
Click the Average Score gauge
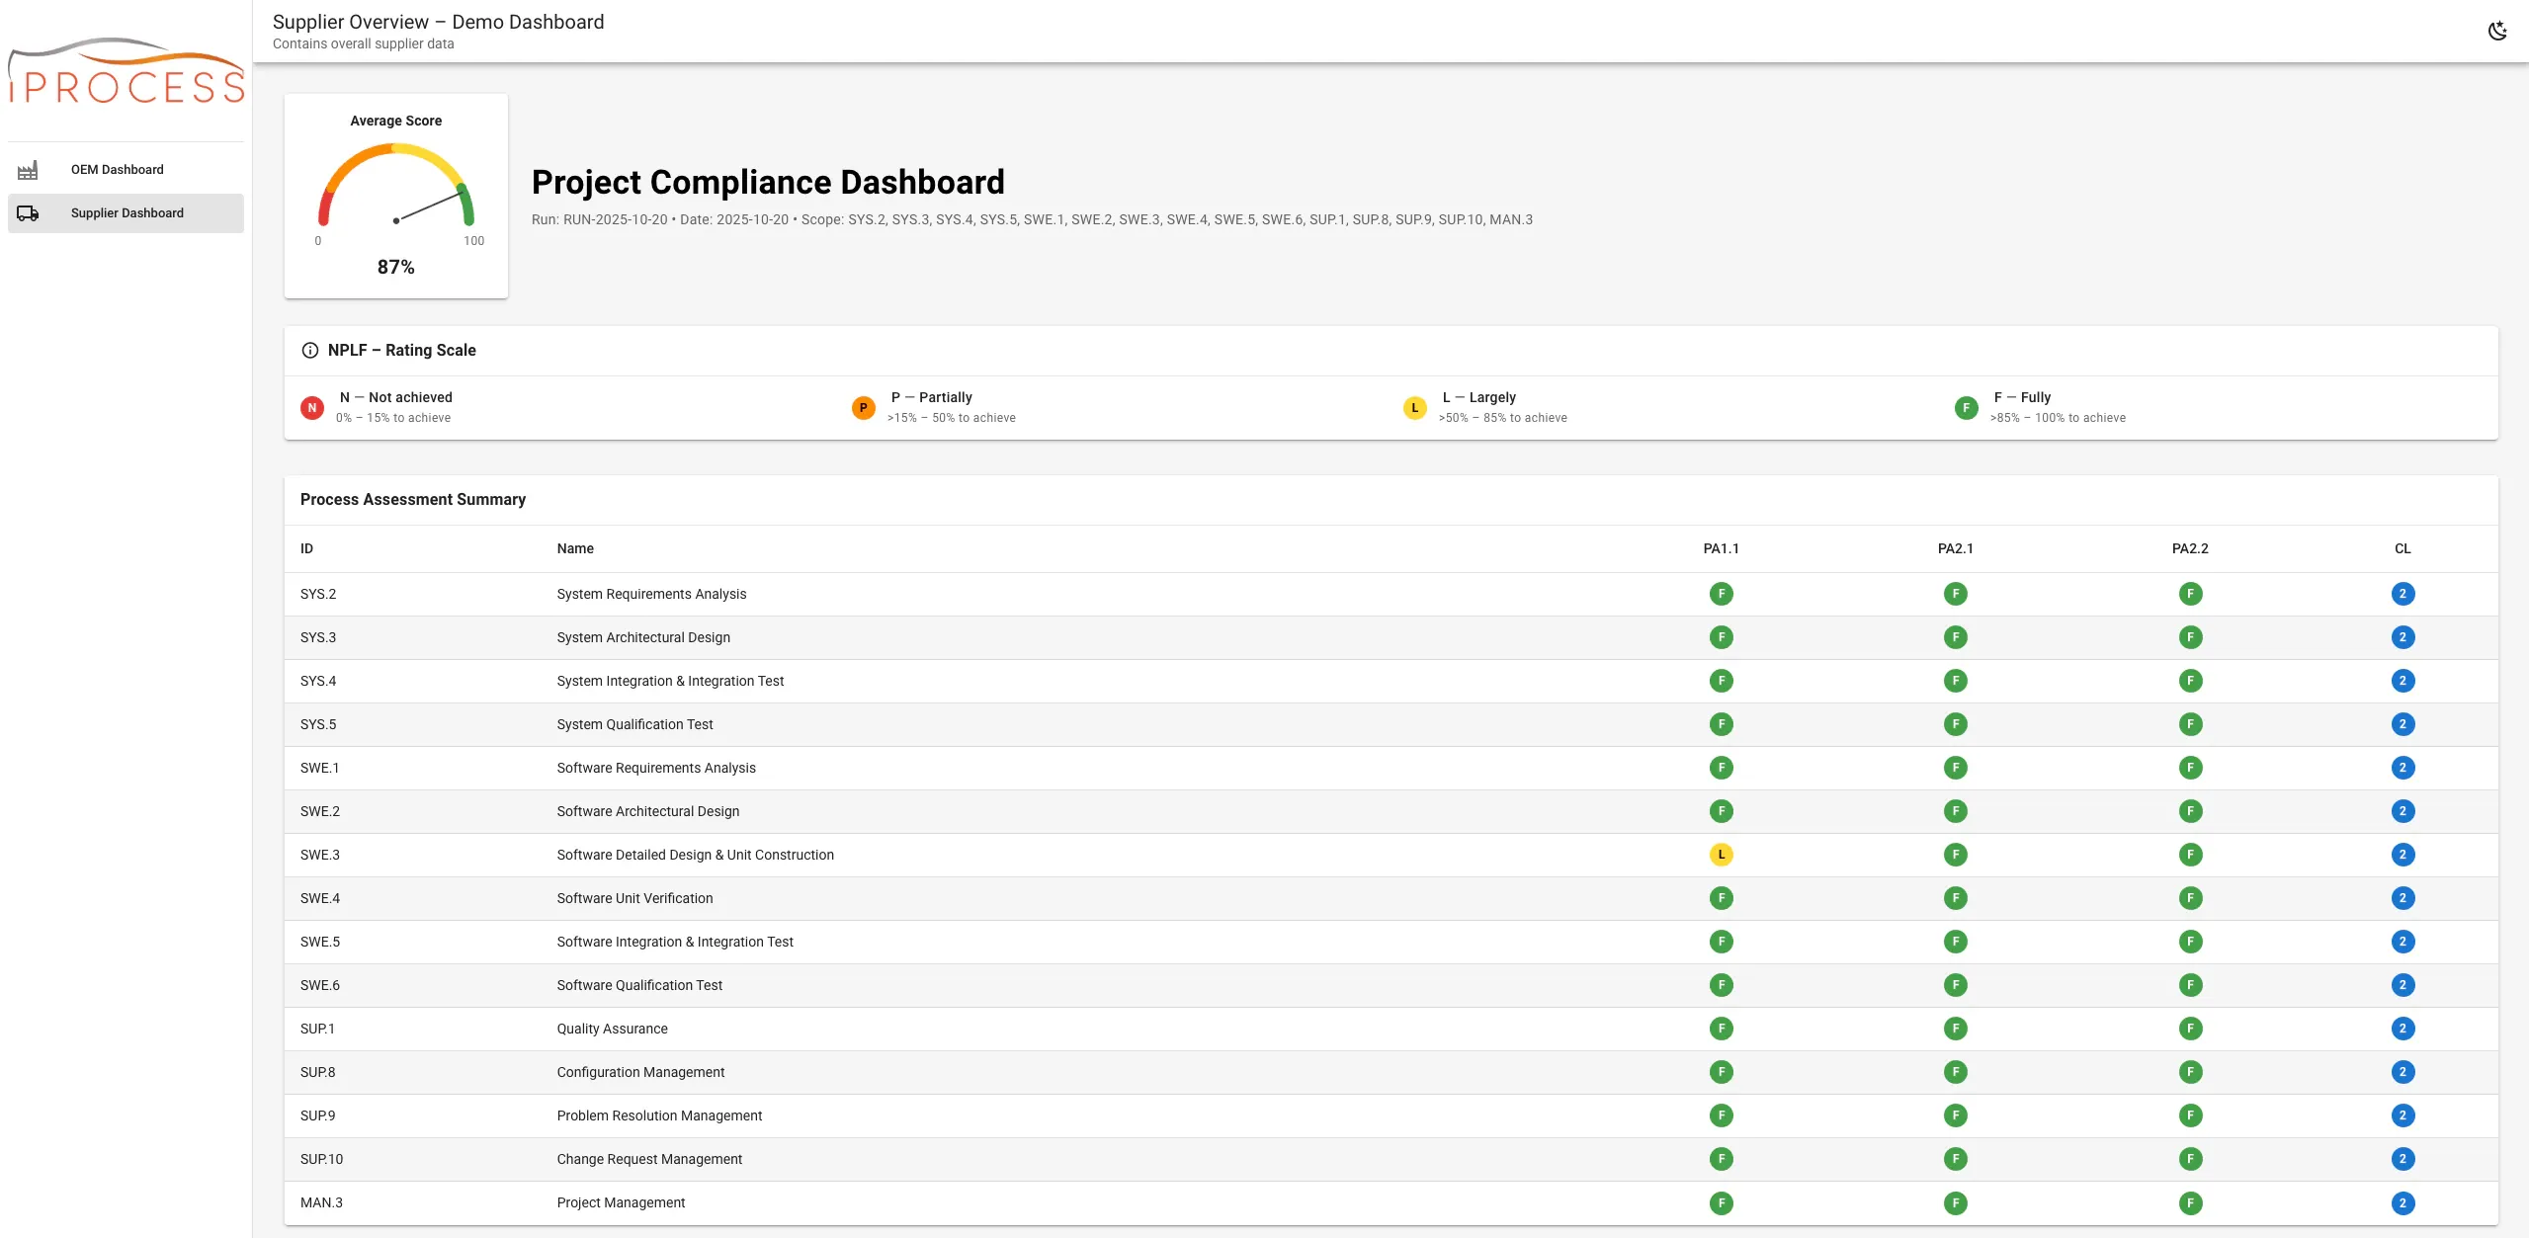[396, 186]
